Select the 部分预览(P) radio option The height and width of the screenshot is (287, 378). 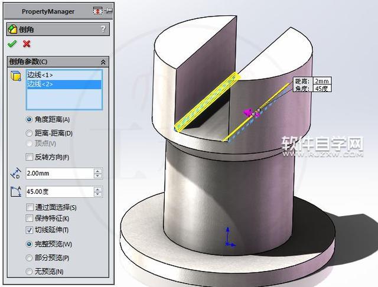click(x=29, y=258)
